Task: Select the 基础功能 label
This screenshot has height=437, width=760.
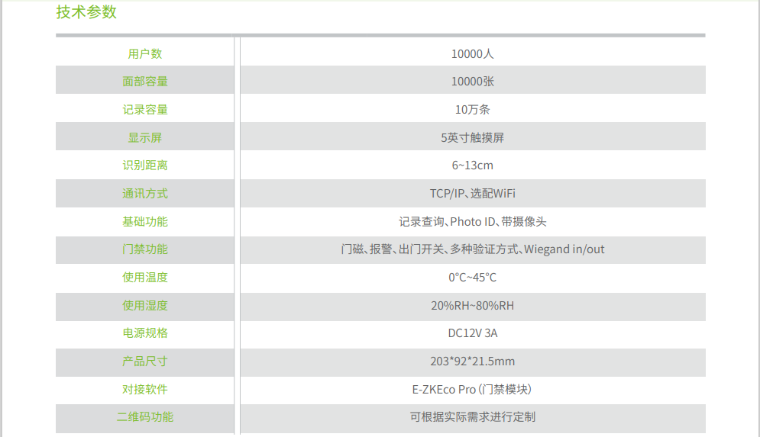Action: point(145,222)
